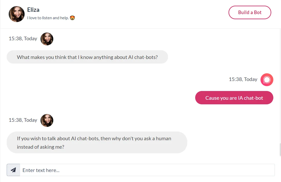Click the word 'human' in Eliza's last reply

(x=163, y=139)
